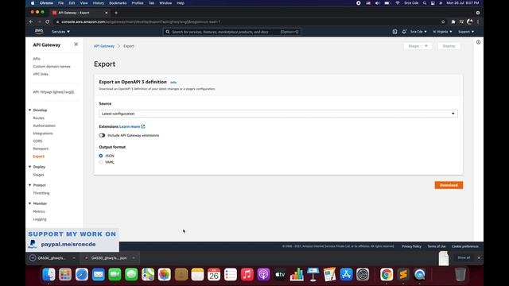Open the Info link beside heading
The height and width of the screenshot is (286, 509).
(173, 83)
